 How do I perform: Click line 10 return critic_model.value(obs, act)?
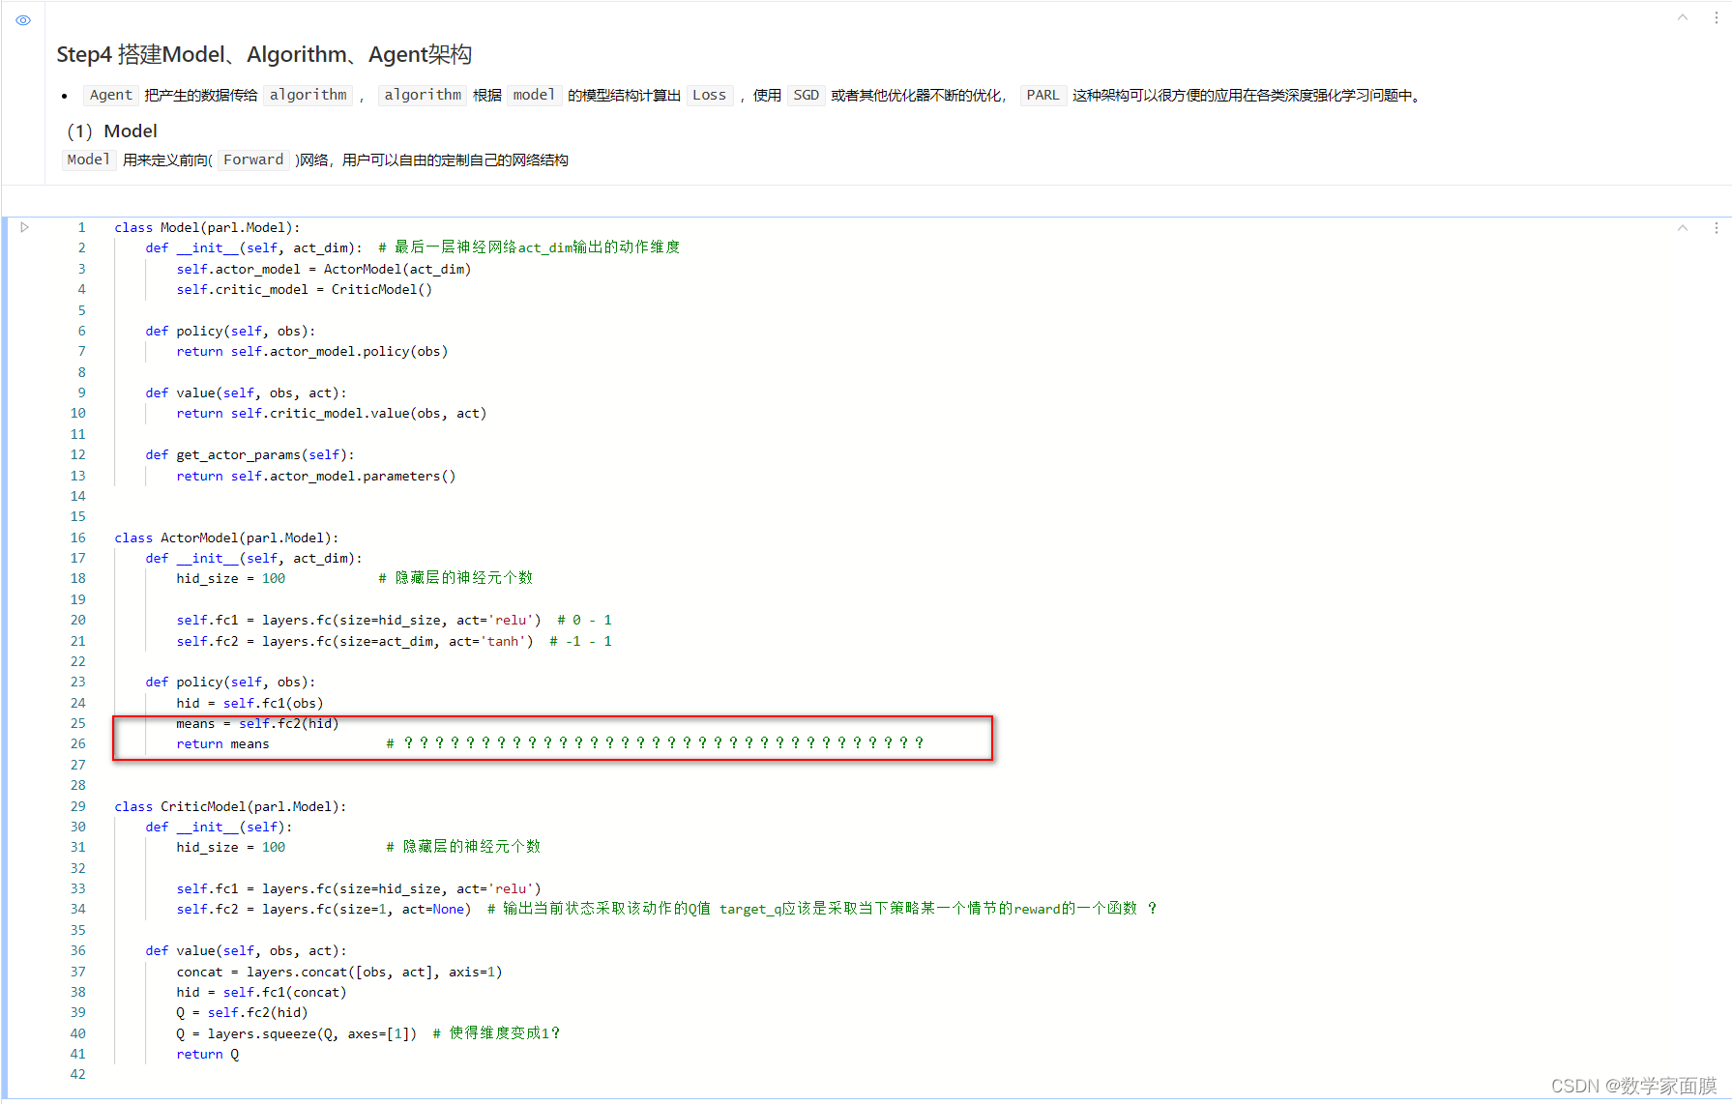point(332,413)
